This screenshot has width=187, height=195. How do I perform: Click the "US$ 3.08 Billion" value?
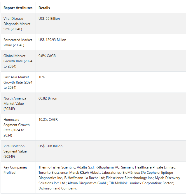coord(50,146)
